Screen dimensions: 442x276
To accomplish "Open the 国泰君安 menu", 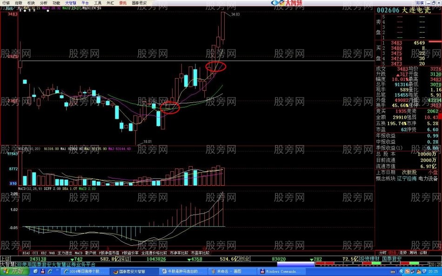I will coord(139,3).
